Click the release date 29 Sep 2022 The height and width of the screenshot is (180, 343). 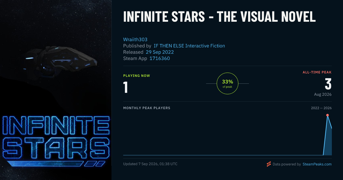point(160,52)
